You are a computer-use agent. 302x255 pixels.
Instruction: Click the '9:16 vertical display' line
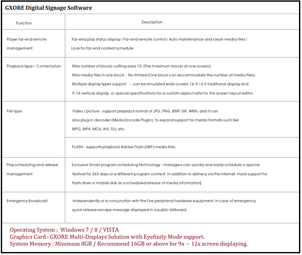163,93
